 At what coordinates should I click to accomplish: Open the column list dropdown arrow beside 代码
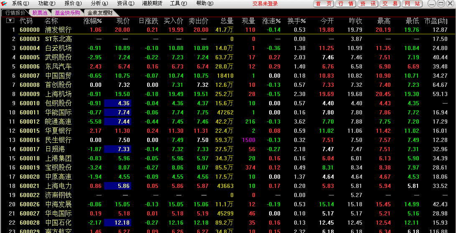point(10,20)
